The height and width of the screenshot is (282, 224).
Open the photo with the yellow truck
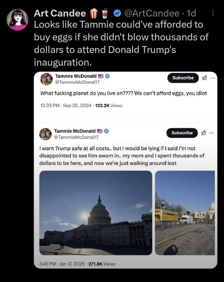coord(185,213)
